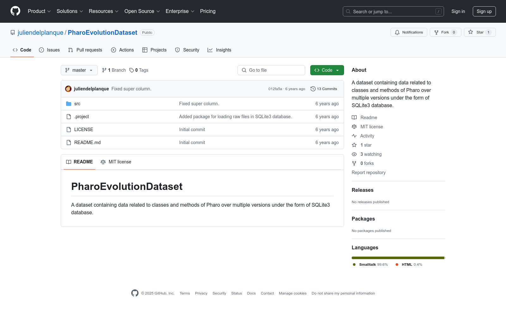Click the README.md file icon
The image size is (506, 316).
click(x=69, y=143)
